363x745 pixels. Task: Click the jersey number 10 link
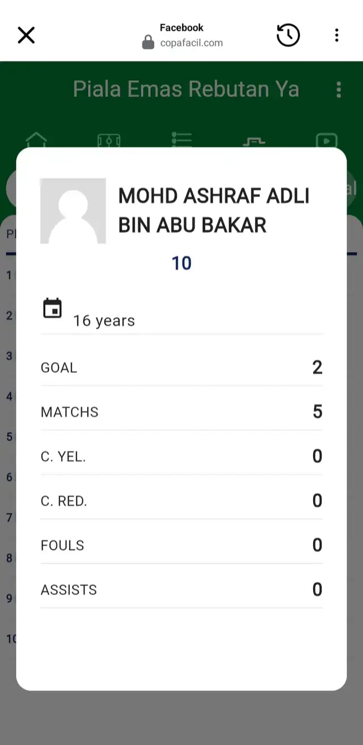[x=181, y=263]
